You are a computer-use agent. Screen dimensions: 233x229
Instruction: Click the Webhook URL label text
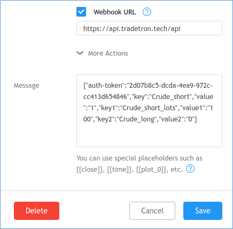[115, 12]
